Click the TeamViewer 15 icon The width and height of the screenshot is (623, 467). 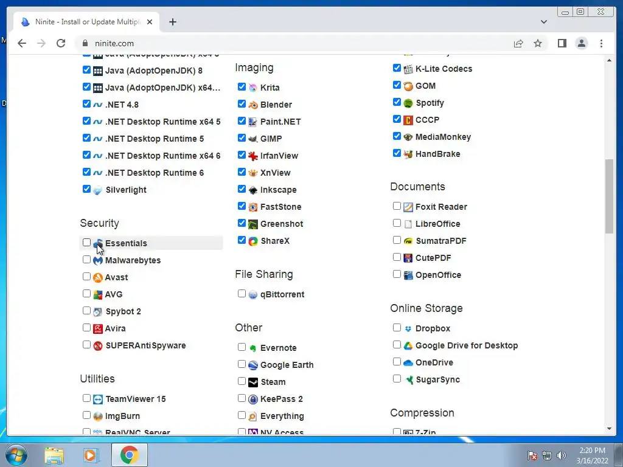tap(98, 399)
